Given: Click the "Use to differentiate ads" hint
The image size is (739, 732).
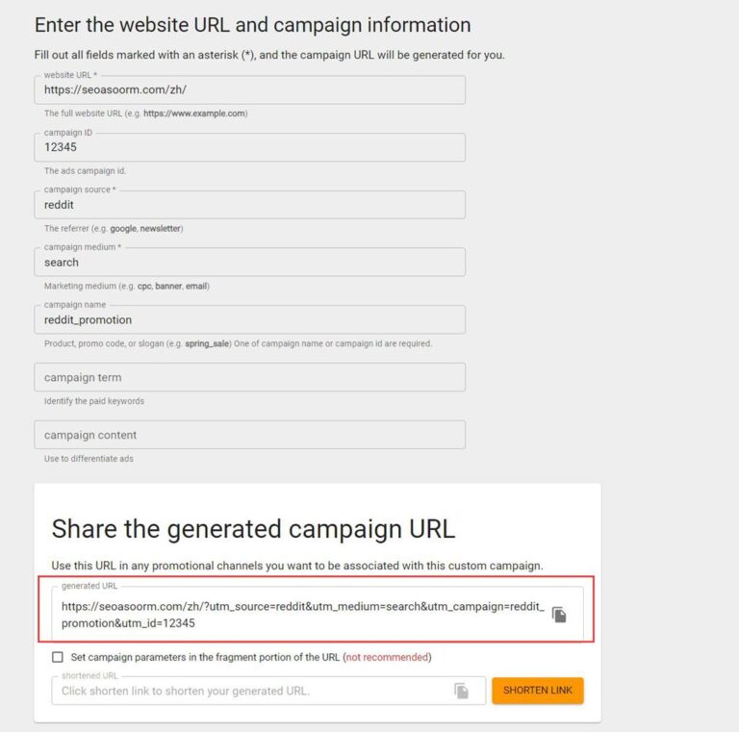Looking at the screenshot, I should 89,459.
